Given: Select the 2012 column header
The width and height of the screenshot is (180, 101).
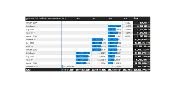Looking at the screenshot, I should point(94,18).
